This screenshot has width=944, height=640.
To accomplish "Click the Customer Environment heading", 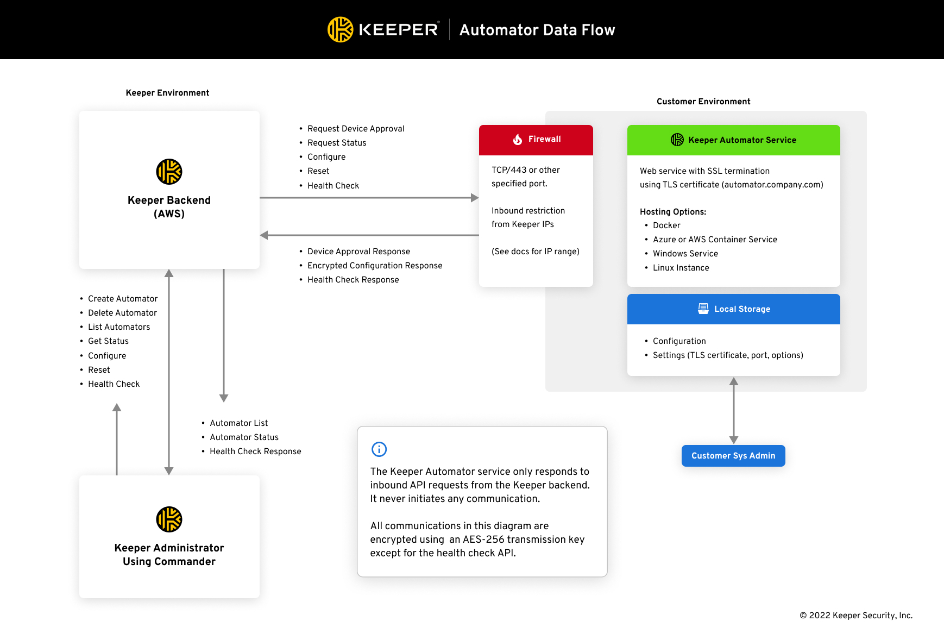I will pyautogui.click(x=703, y=102).
